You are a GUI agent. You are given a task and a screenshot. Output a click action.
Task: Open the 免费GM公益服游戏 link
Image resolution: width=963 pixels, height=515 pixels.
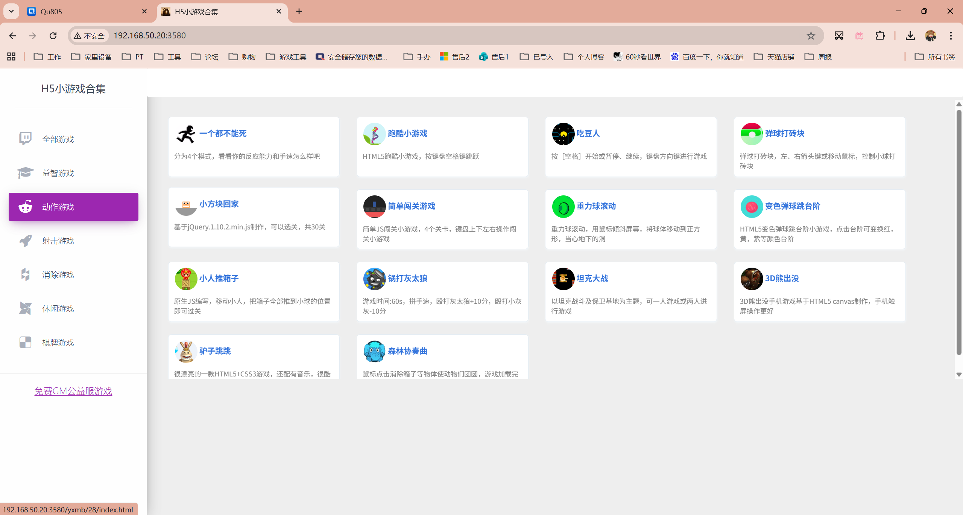(x=73, y=391)
